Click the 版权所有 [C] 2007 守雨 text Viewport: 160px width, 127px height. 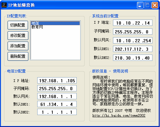[112, 111]
